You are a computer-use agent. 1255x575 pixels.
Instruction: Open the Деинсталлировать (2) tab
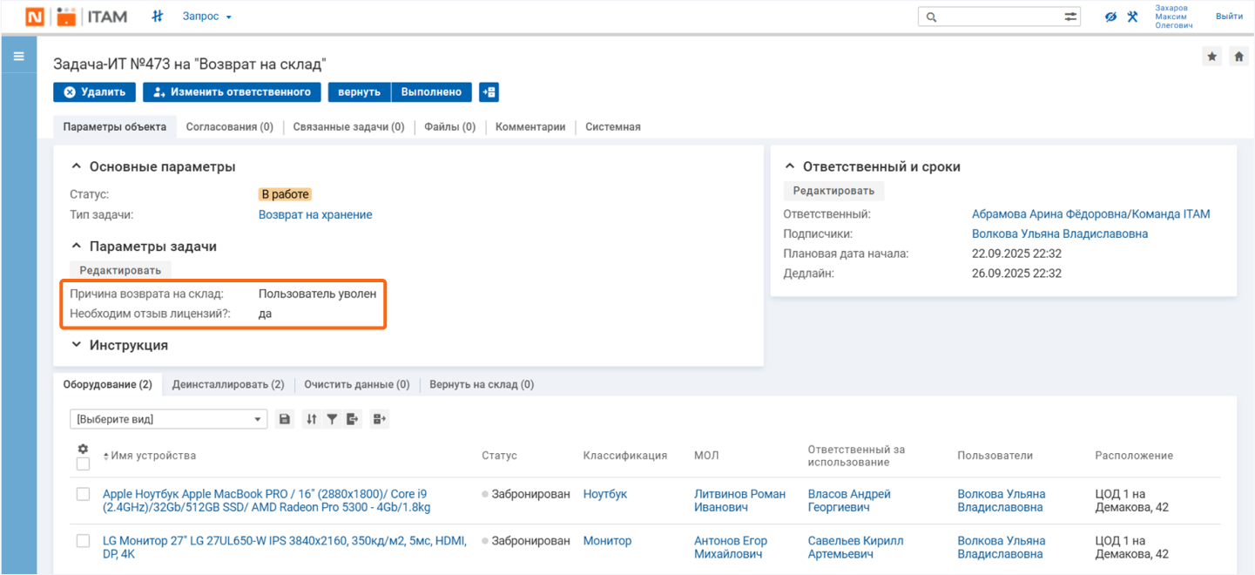(x=227, y=384)
